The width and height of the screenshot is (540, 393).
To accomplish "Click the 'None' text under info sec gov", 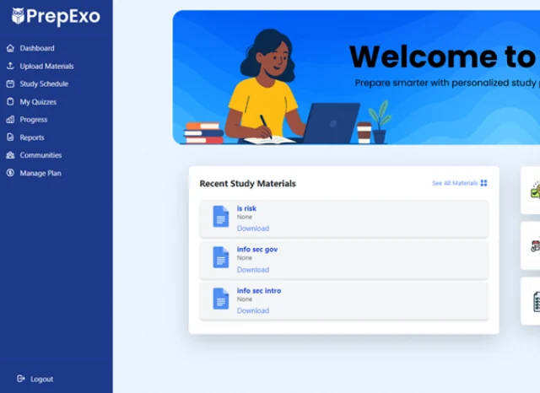I will click(245, 258).
